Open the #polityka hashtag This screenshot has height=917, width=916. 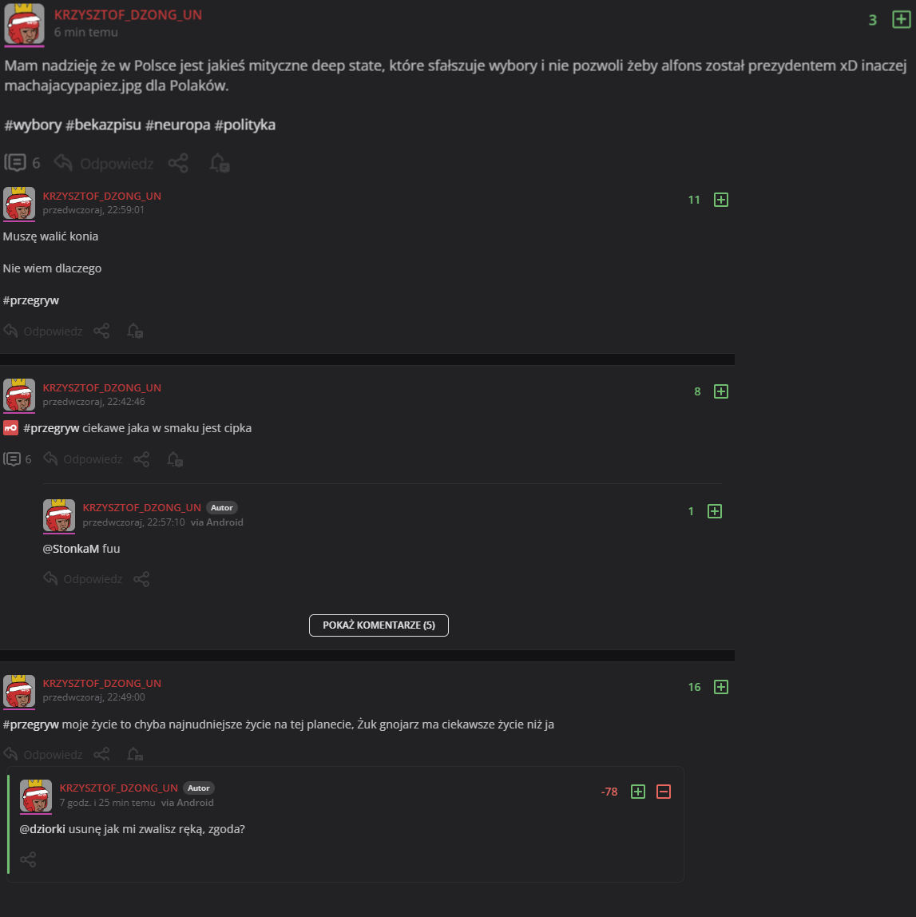[x=245, y=125]
